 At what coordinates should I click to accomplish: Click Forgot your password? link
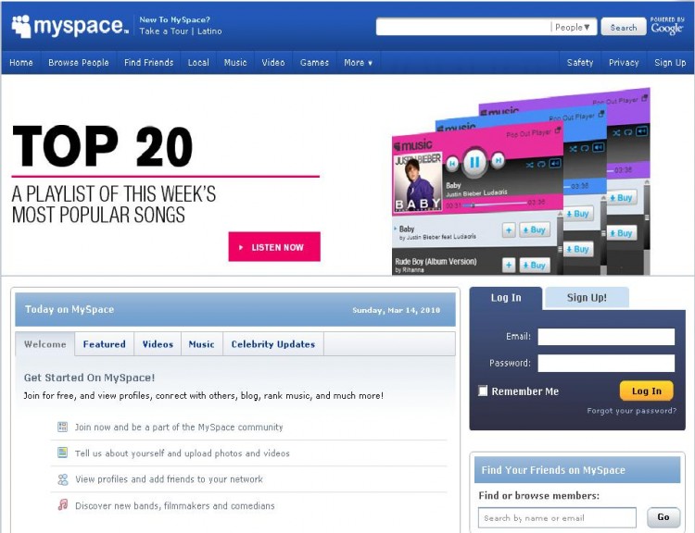click(x=632, y=411)
